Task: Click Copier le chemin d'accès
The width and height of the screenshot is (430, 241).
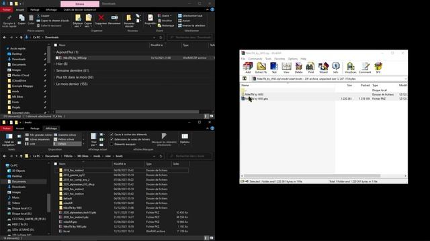Action: [x=53, y=21]
